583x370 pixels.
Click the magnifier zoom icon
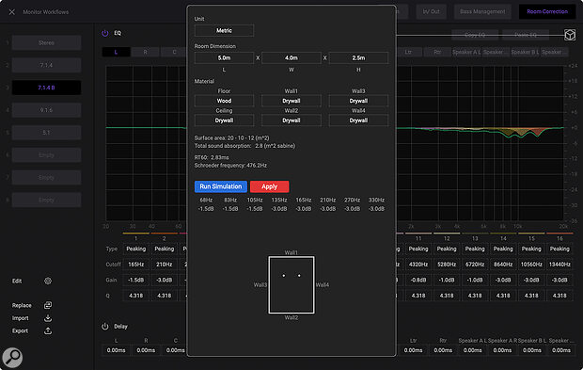click(x=12, y=357)
